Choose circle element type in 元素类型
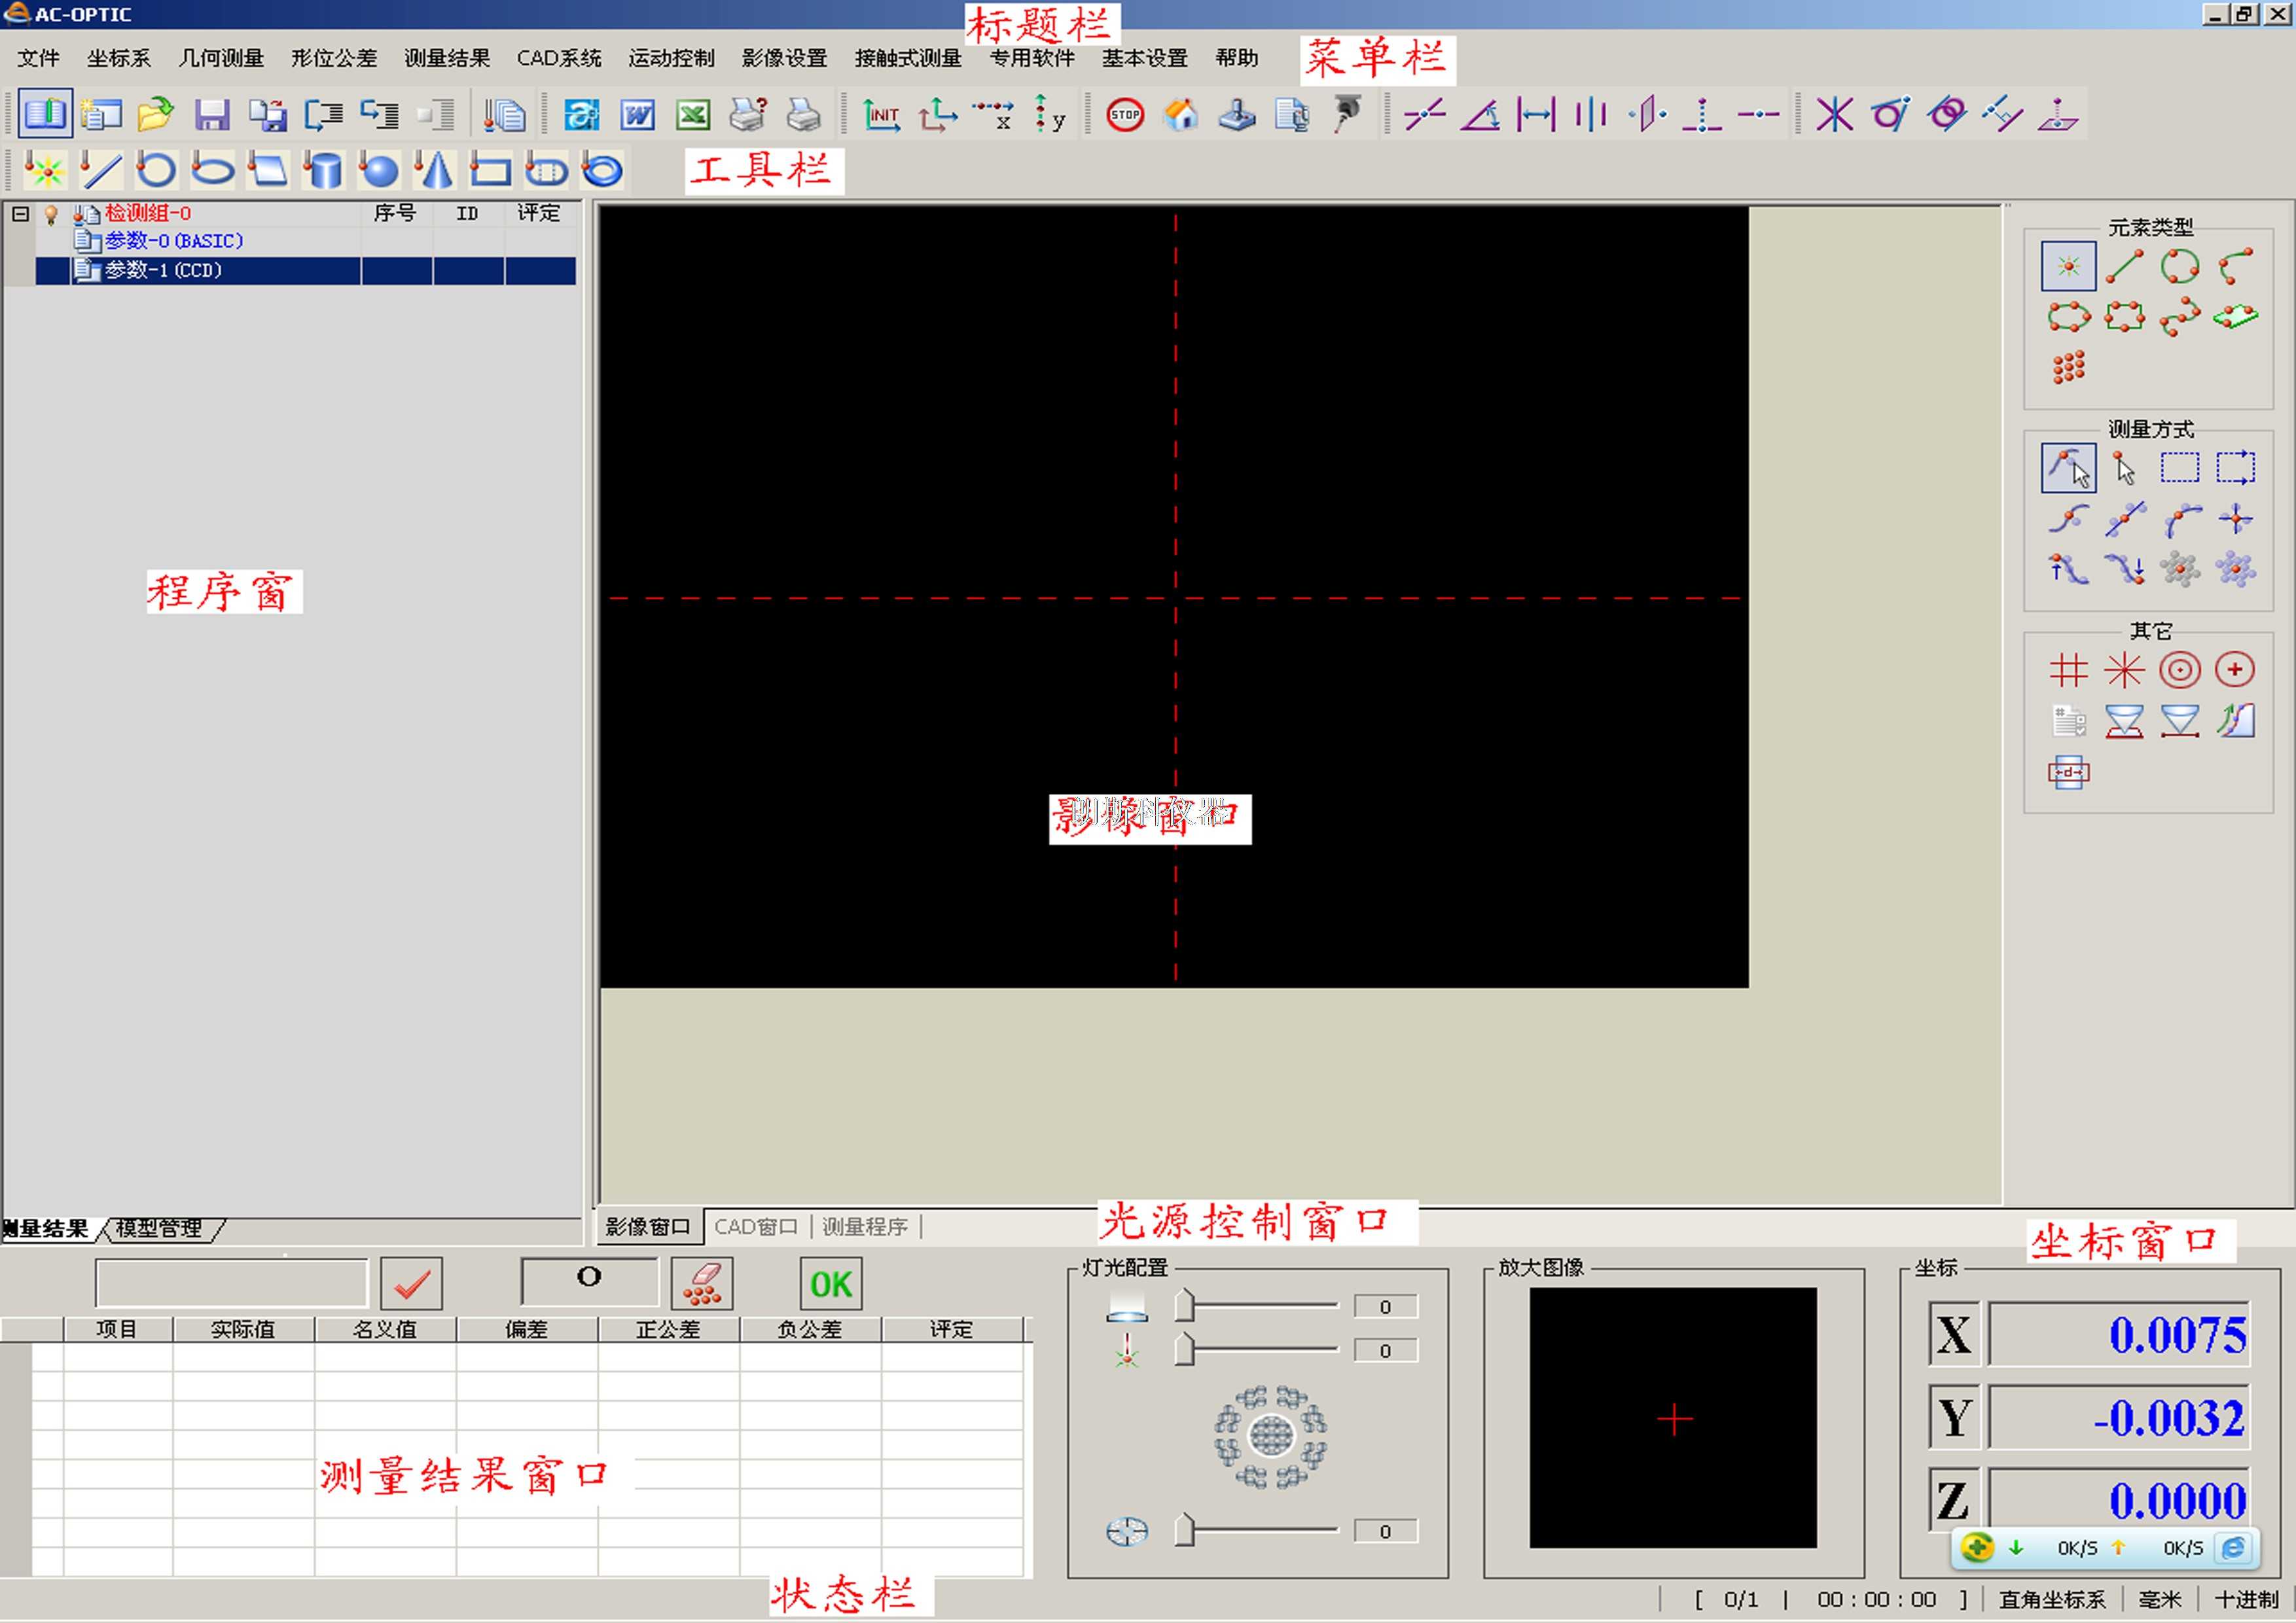2296x1623 pixels. 2179,266
